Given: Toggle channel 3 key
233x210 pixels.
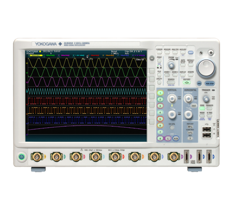Looking at the screenshot, I should (161, 106).
